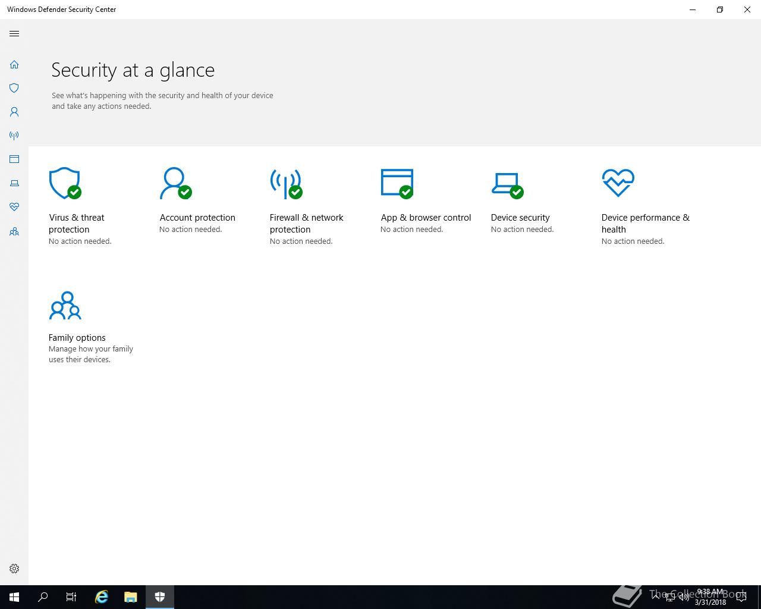Minimize the Windows Defender Security Center window
761x609 pixels.
click(x=693, y=10)
